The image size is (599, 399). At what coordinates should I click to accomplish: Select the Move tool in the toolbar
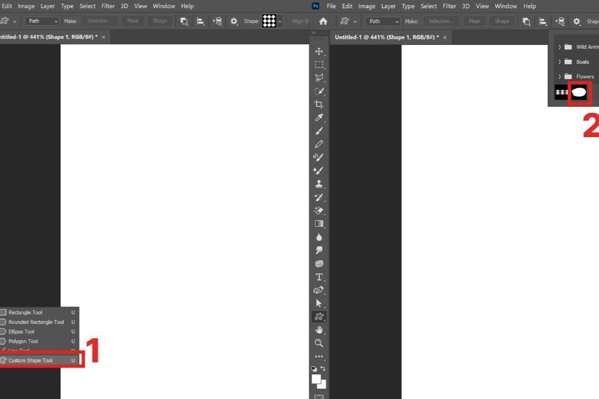tap(319, 51)
